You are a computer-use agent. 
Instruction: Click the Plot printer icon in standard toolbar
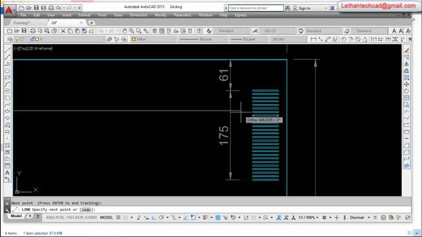pos(33,31)
